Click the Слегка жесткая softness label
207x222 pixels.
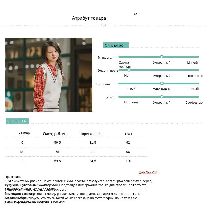coord(125,65)
